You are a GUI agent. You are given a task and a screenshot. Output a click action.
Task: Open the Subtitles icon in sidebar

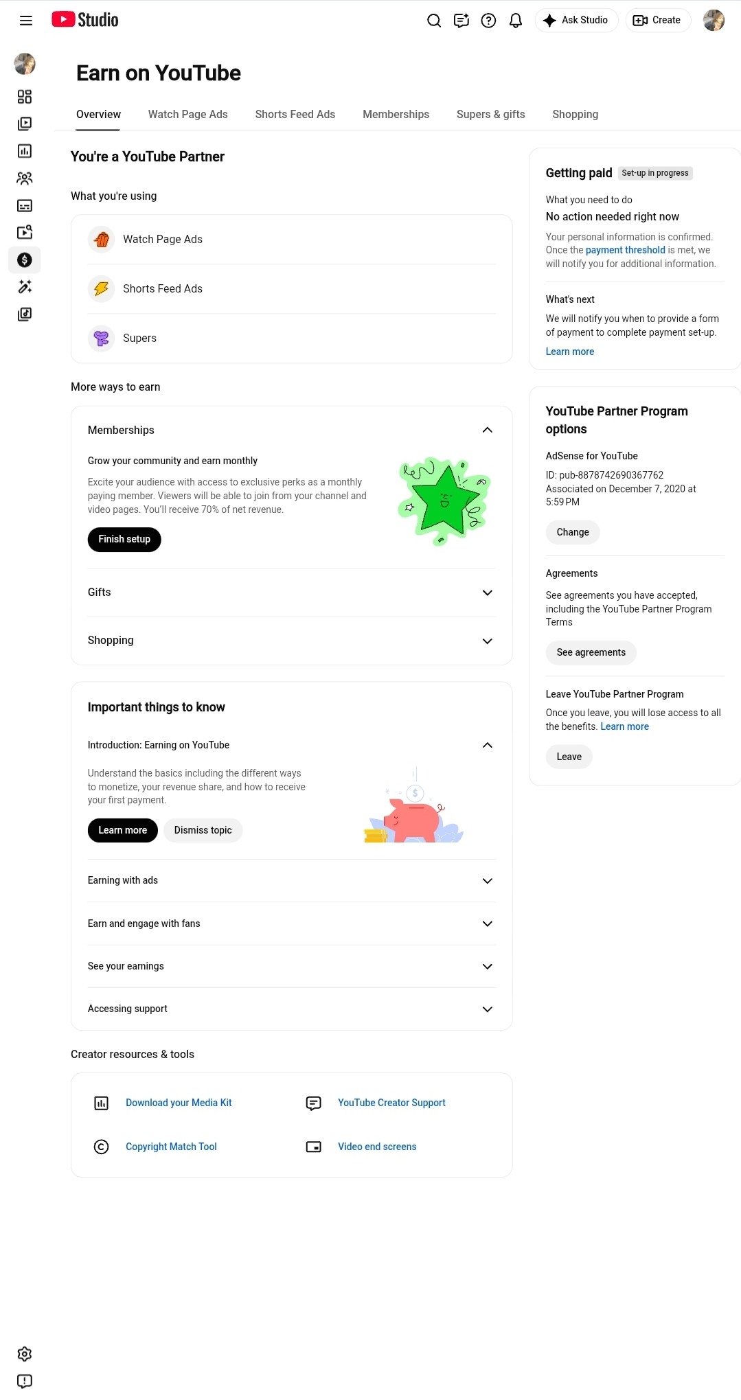(25, 205)
